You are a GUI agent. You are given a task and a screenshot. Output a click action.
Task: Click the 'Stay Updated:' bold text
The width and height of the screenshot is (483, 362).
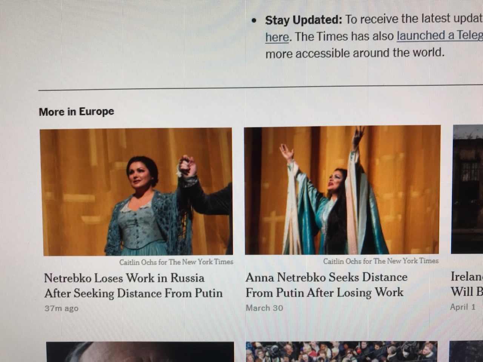click(303, 20)
